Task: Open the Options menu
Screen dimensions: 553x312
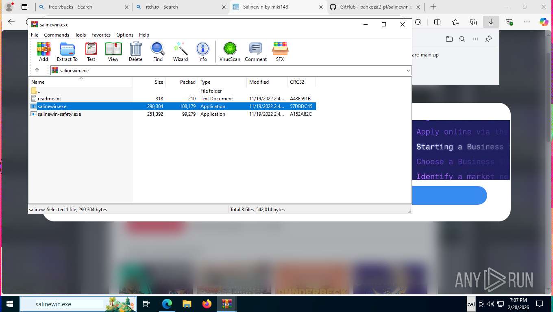Action: coord(125,35)
